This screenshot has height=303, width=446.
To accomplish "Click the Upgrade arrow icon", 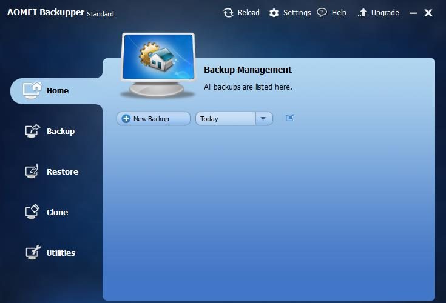I will click(x=362, y=13).
